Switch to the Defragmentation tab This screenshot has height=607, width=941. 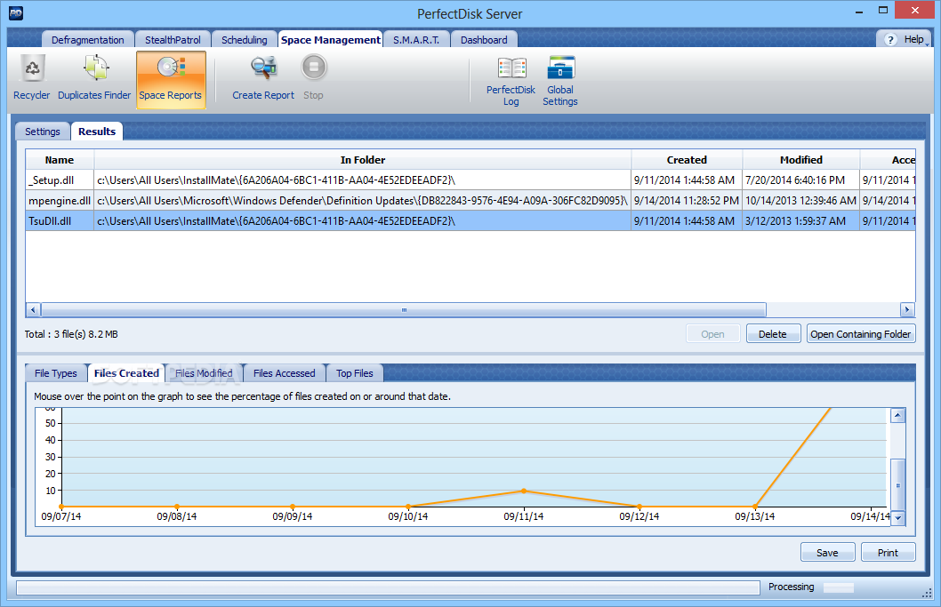coord(88,40)
